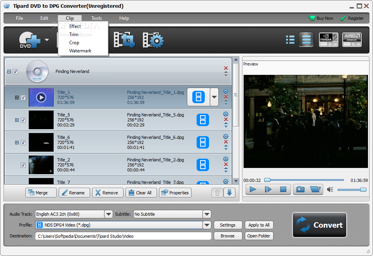Click the Load DVD icon
The width and height of the screenshot is (373, 256).
click(x=30, y=40)
